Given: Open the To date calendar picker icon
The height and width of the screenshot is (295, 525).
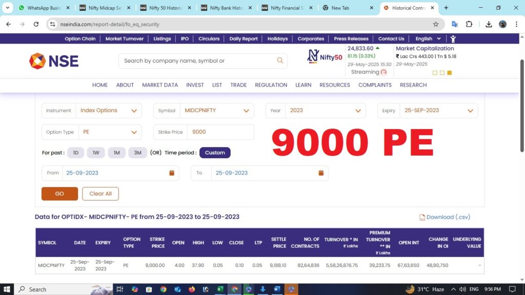Looking at the screenshot, I should click(x=321, y=173).
